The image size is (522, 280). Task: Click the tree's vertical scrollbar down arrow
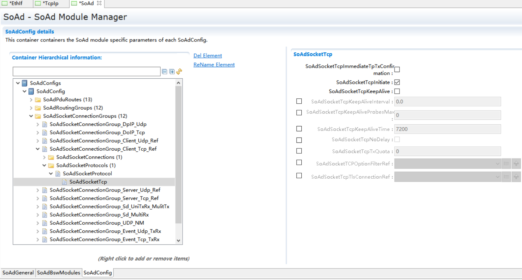179,241
